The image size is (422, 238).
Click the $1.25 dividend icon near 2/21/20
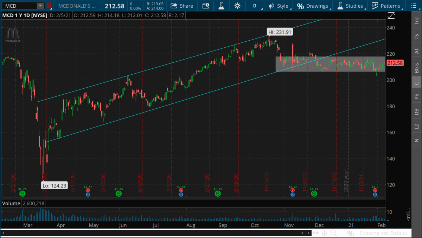[x=23, y=193]
